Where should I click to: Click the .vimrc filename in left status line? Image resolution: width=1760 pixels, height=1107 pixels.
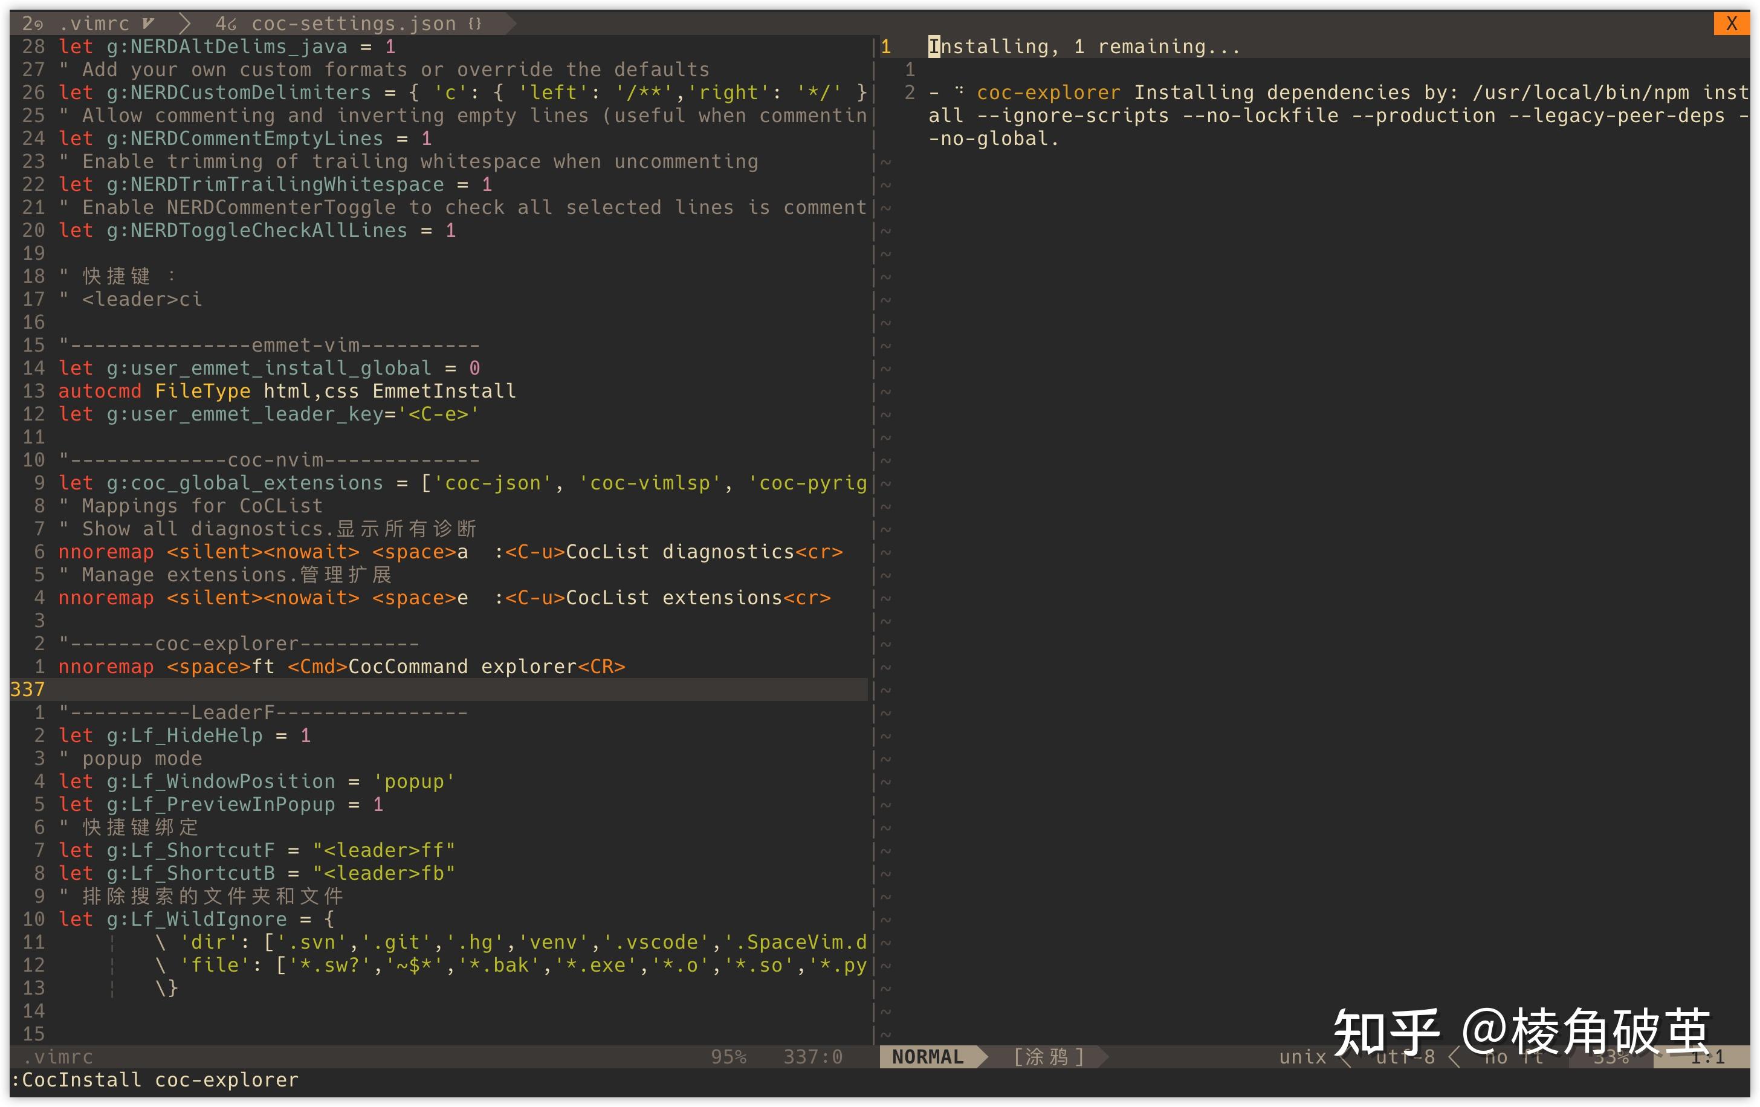[x=58, y=1057]
